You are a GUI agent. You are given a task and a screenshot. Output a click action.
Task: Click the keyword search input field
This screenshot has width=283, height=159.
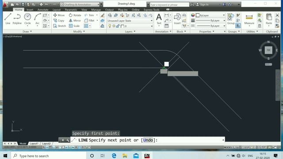(x=169, y=4)
